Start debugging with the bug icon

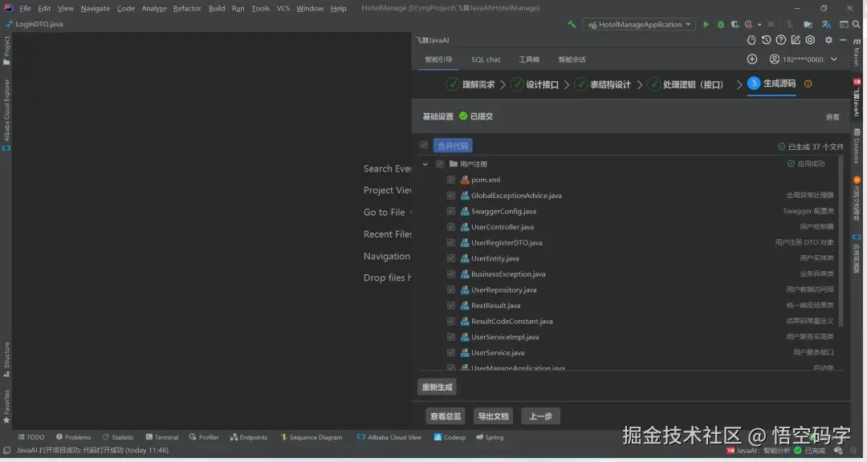pos(720,24)
